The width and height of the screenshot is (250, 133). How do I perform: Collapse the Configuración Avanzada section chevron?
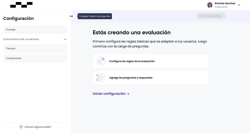(x=65, y=39)
